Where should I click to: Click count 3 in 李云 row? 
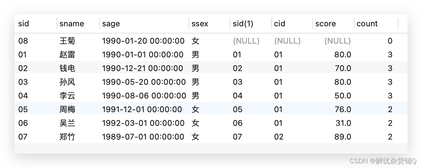[x=390, y=96]
